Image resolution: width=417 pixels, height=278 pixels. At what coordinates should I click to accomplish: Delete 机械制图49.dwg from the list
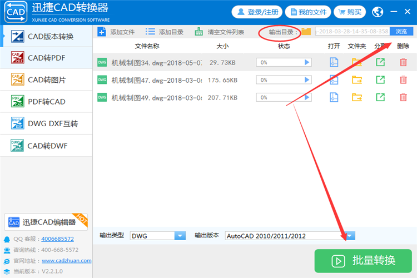click(x=403, y=97)
